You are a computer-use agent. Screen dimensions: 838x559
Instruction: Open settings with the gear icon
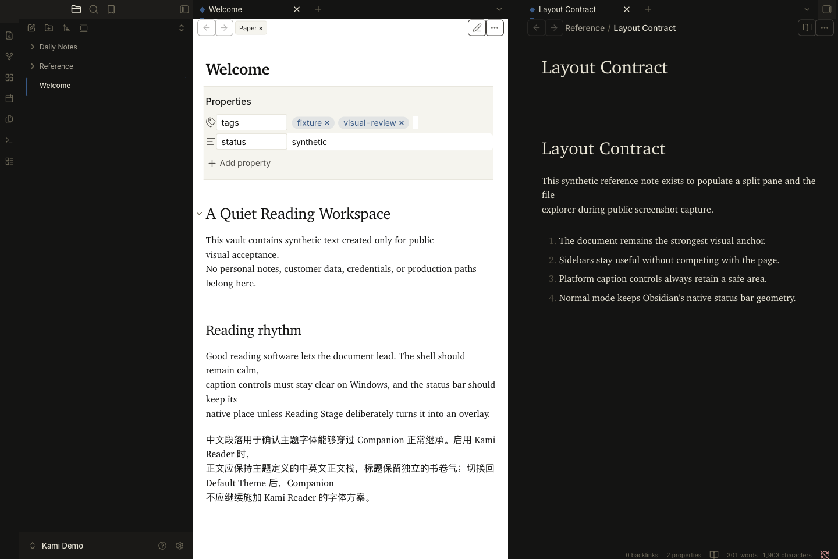(x=180, y=546)
